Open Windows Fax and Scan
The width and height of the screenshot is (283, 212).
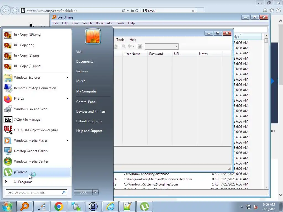tap(37, 109)
